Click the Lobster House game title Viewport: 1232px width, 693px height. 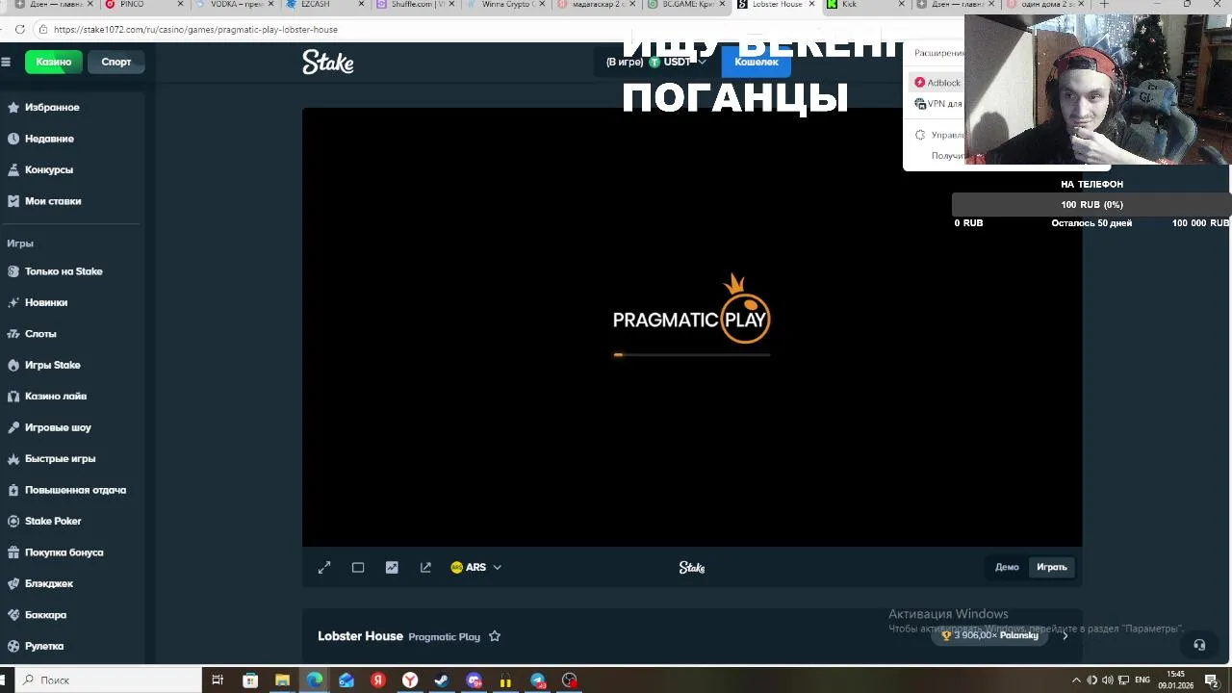360,636
